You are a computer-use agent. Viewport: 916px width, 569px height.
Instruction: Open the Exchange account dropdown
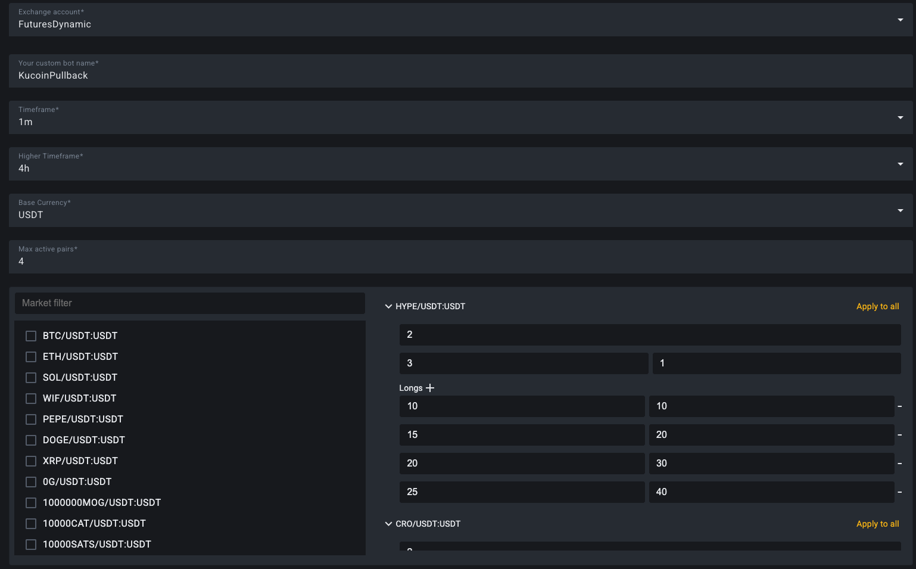tap(900, 20)
